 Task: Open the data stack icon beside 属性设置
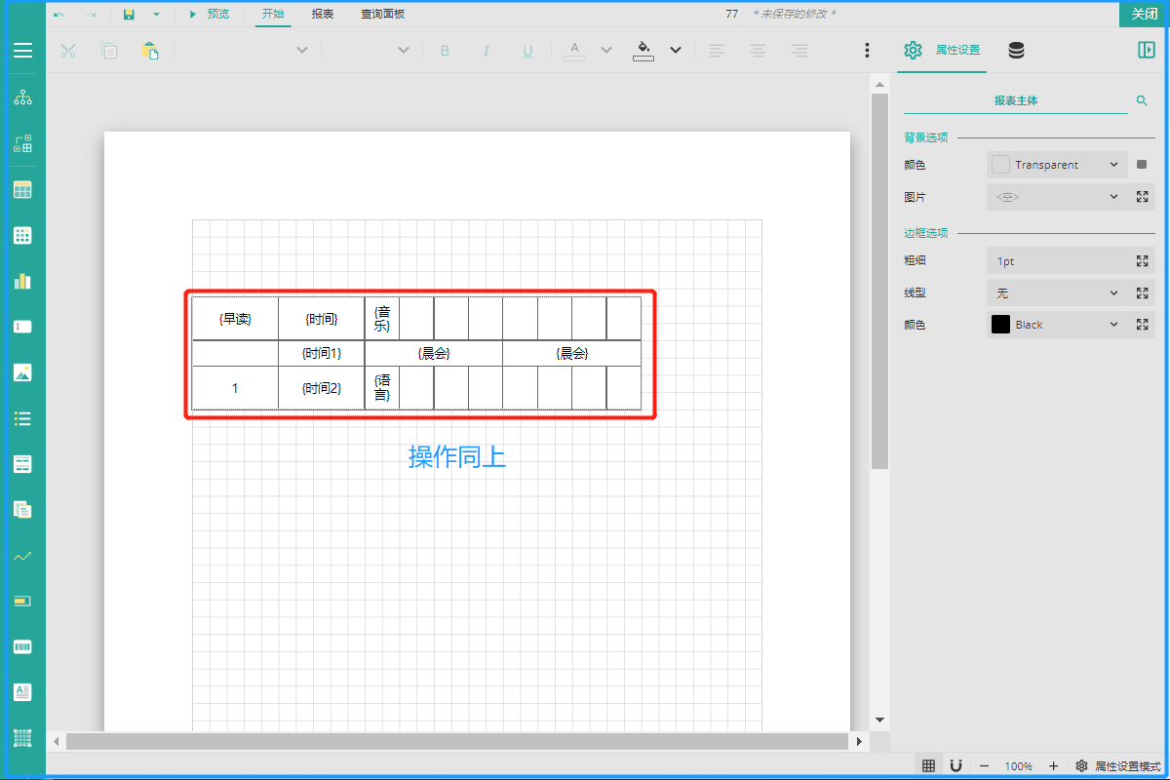coord(1016,51)
